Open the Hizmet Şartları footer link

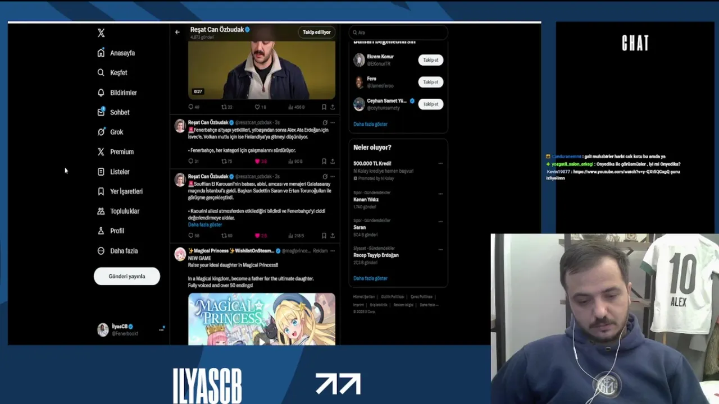(363, 297)
